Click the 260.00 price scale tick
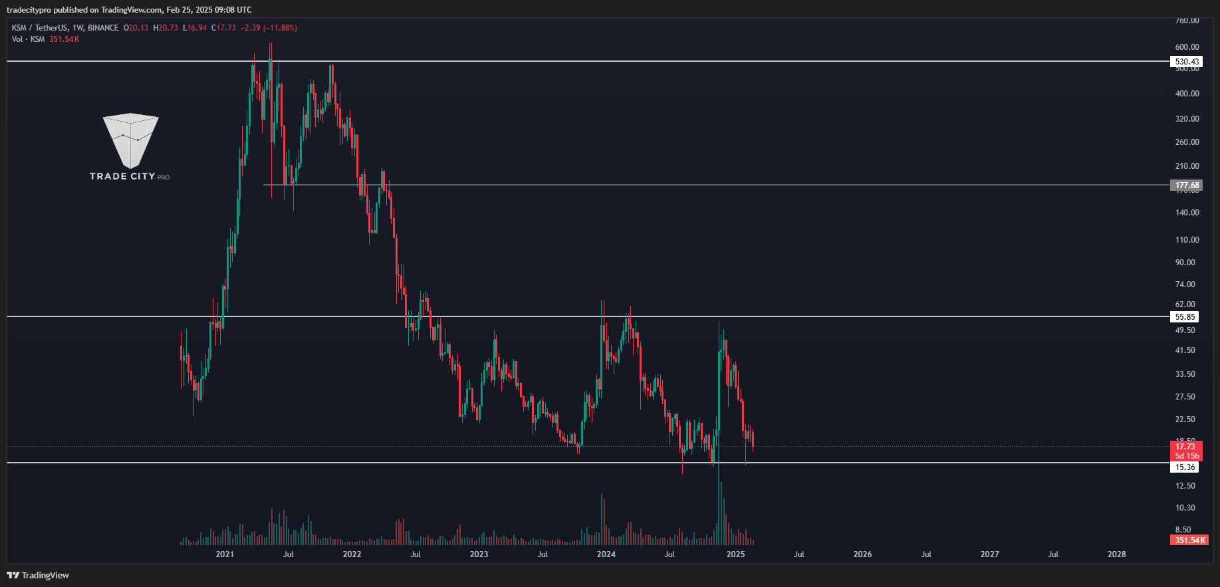Screen dimensions: 1220x587 click(1187, 142)
